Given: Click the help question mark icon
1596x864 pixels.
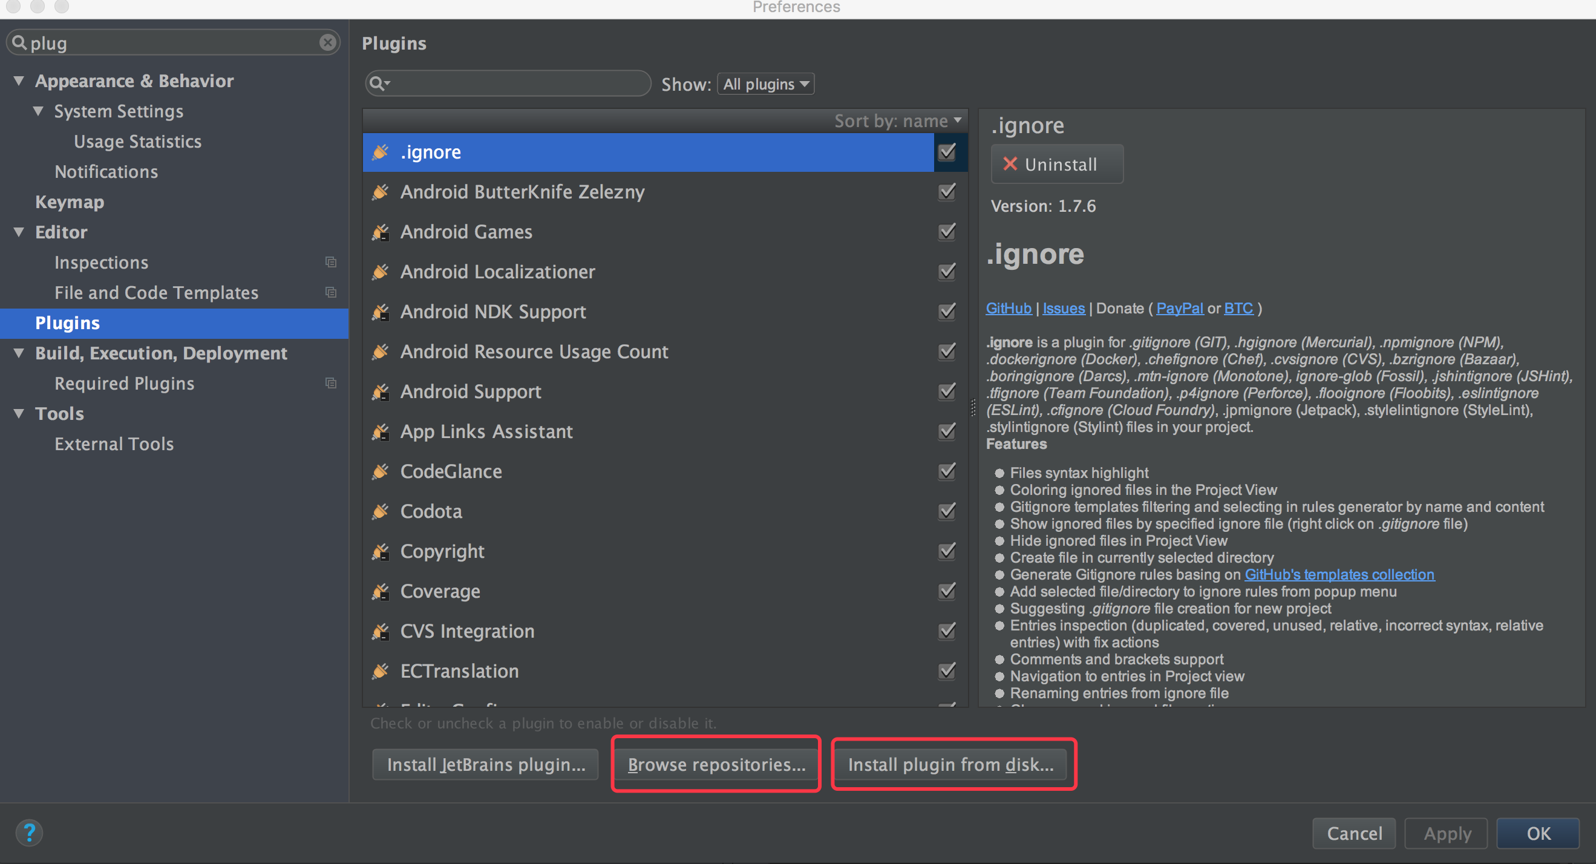Looking at the screenshot, I should pos(29,833).
